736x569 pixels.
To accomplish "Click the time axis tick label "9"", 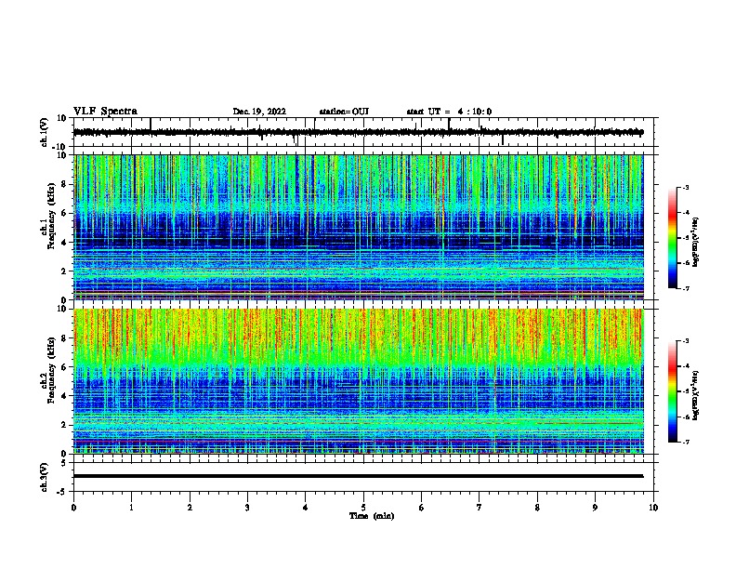I will pos(595,508).
